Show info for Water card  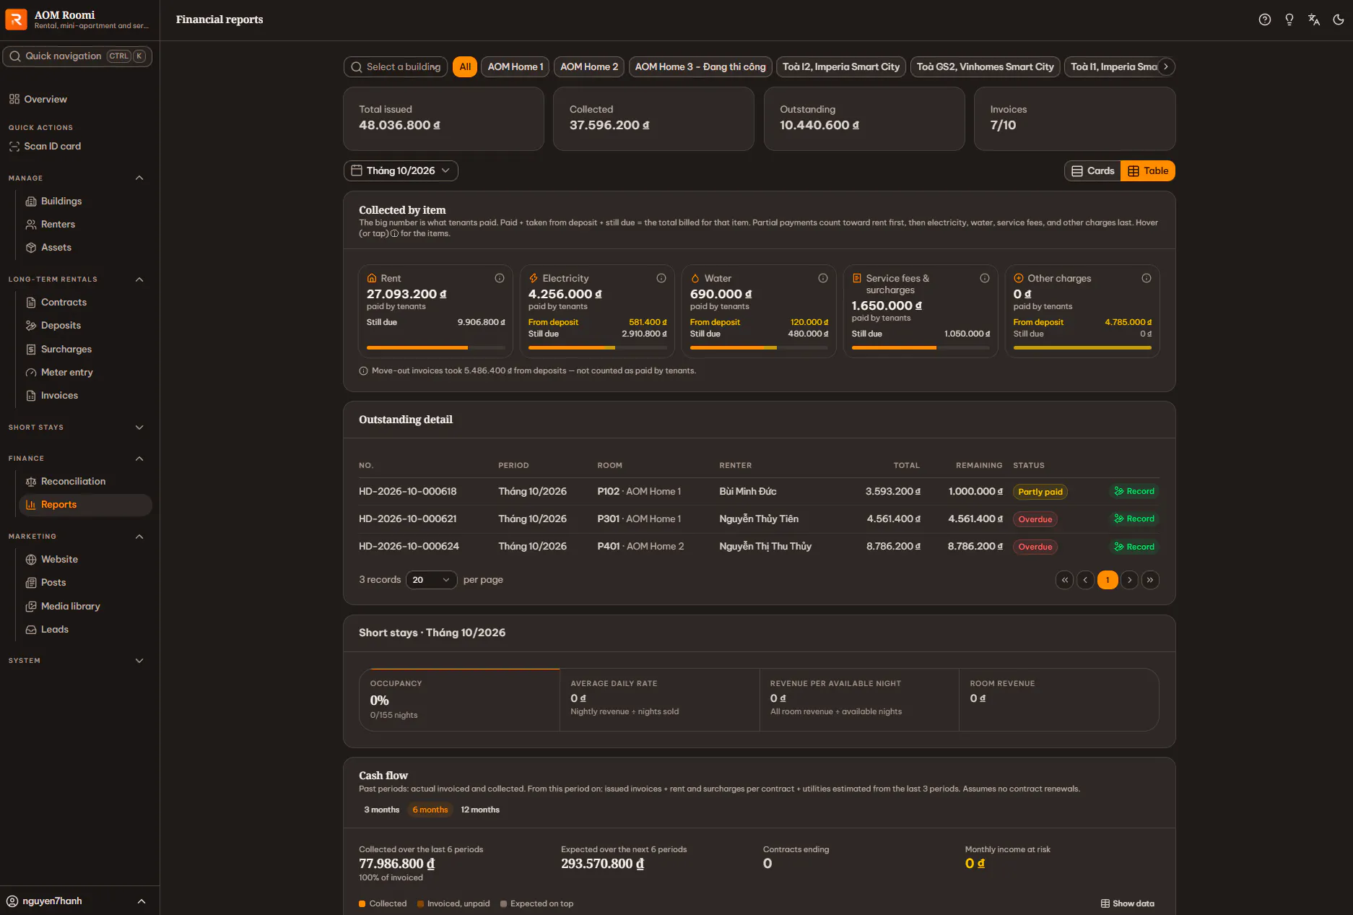(822, 278)
